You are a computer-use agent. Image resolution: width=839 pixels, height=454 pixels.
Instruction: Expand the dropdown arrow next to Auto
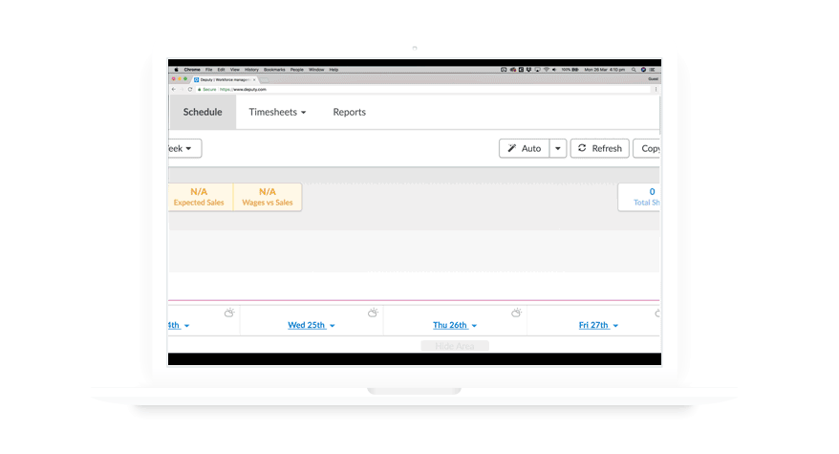click(558, 148)
